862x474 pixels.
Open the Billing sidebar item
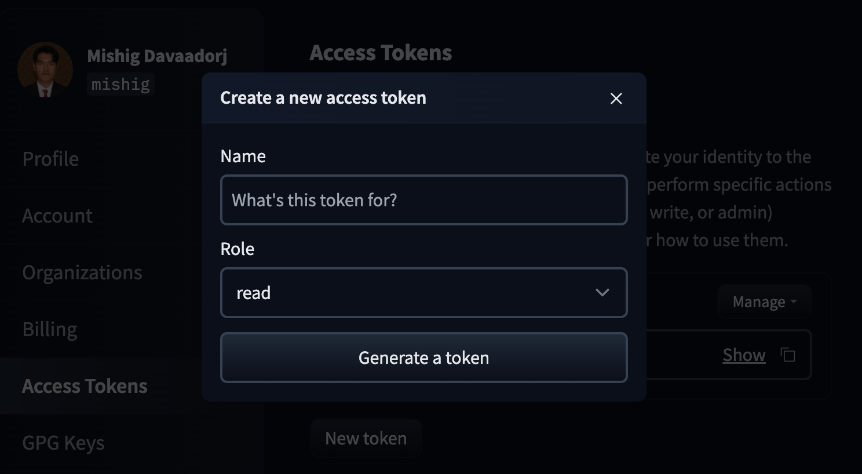coord(50,329)
